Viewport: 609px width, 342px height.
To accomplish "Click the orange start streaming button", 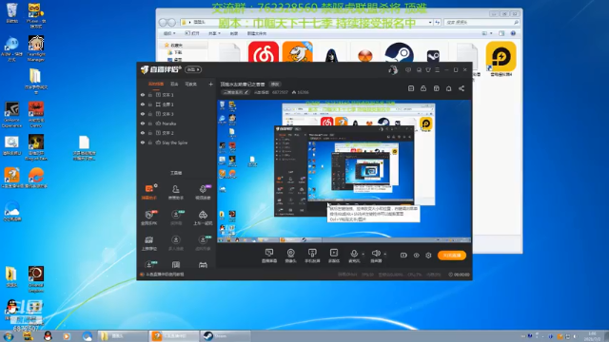I will pyautogui.click(x=452, y=256).
